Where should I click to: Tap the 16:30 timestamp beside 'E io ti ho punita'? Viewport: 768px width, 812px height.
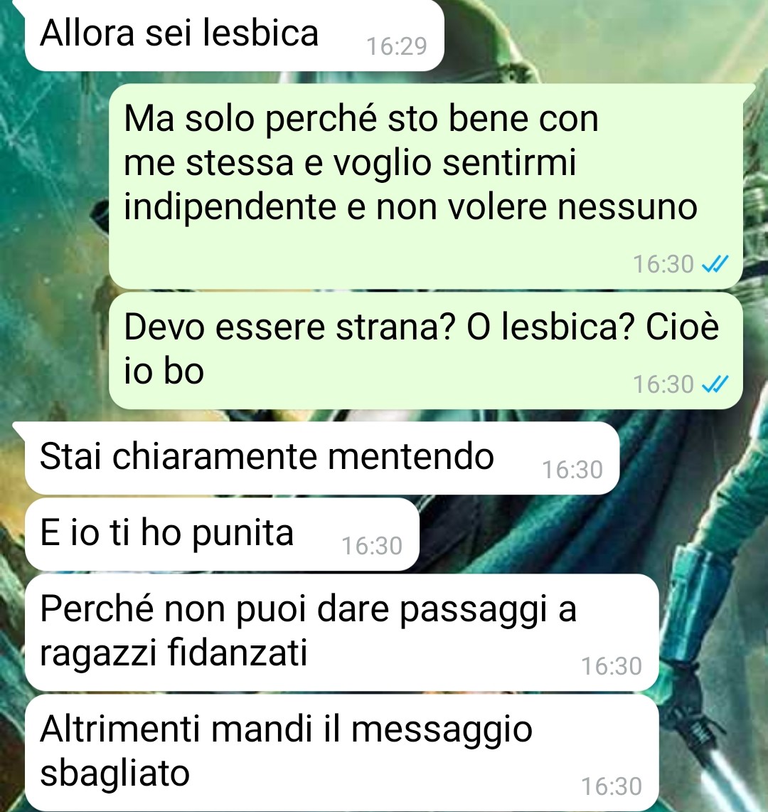click(x=372, y=546)
